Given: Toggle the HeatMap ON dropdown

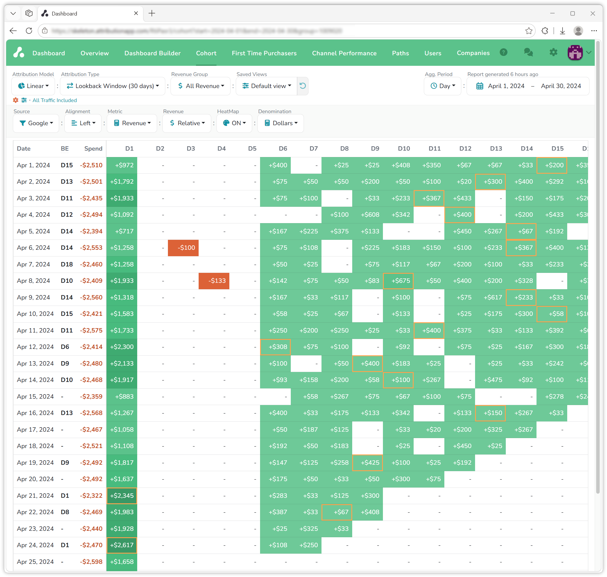Looking at the screenshot, I should 234,123.
